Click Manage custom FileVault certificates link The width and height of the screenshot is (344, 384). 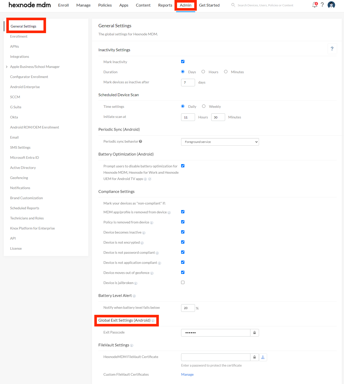tap(187, 374)
